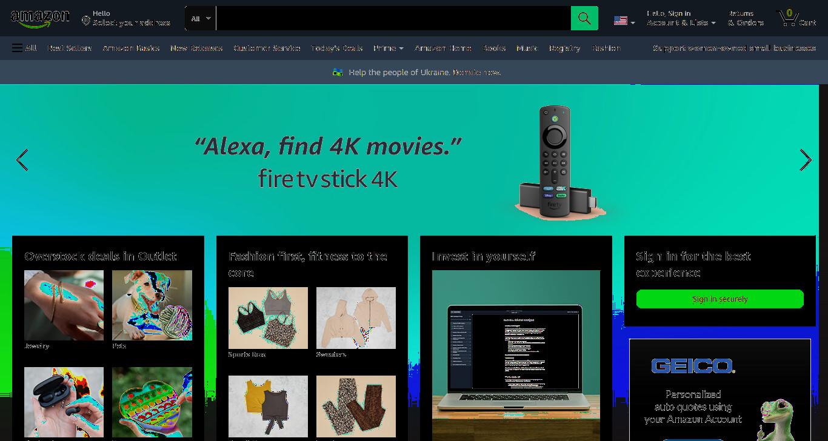Open the Amazon logo home link
The height and width of the screenshot is (441, 828).
pos(40,19)
